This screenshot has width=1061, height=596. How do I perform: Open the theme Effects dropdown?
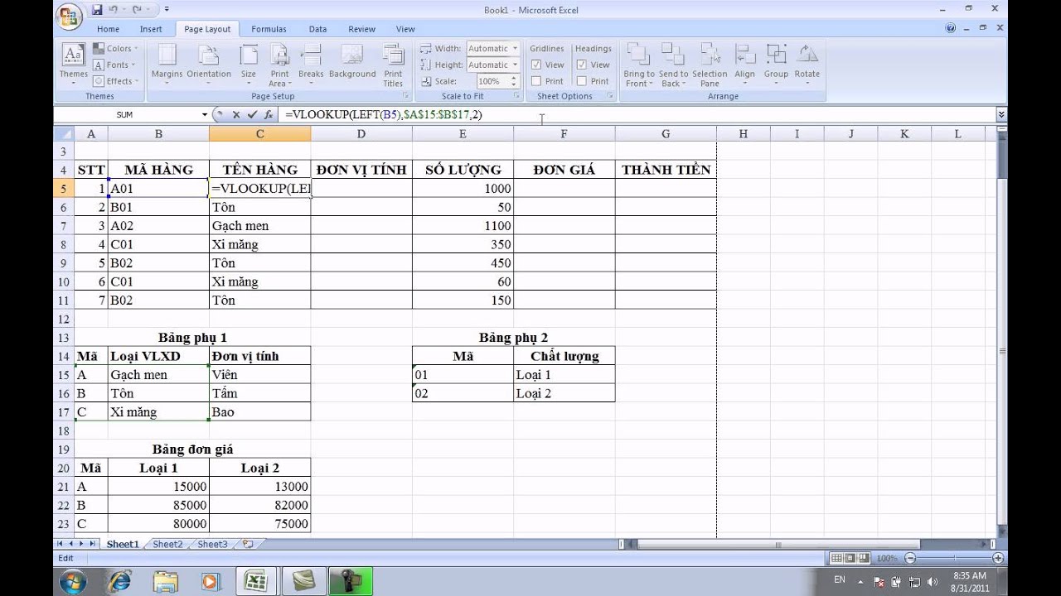click(115, 81)
